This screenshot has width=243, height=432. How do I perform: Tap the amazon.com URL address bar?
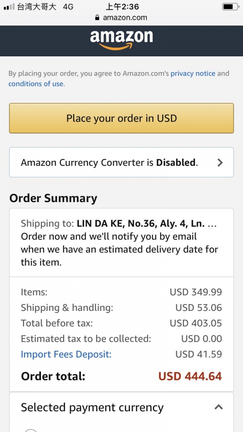(x=122, y=18)
